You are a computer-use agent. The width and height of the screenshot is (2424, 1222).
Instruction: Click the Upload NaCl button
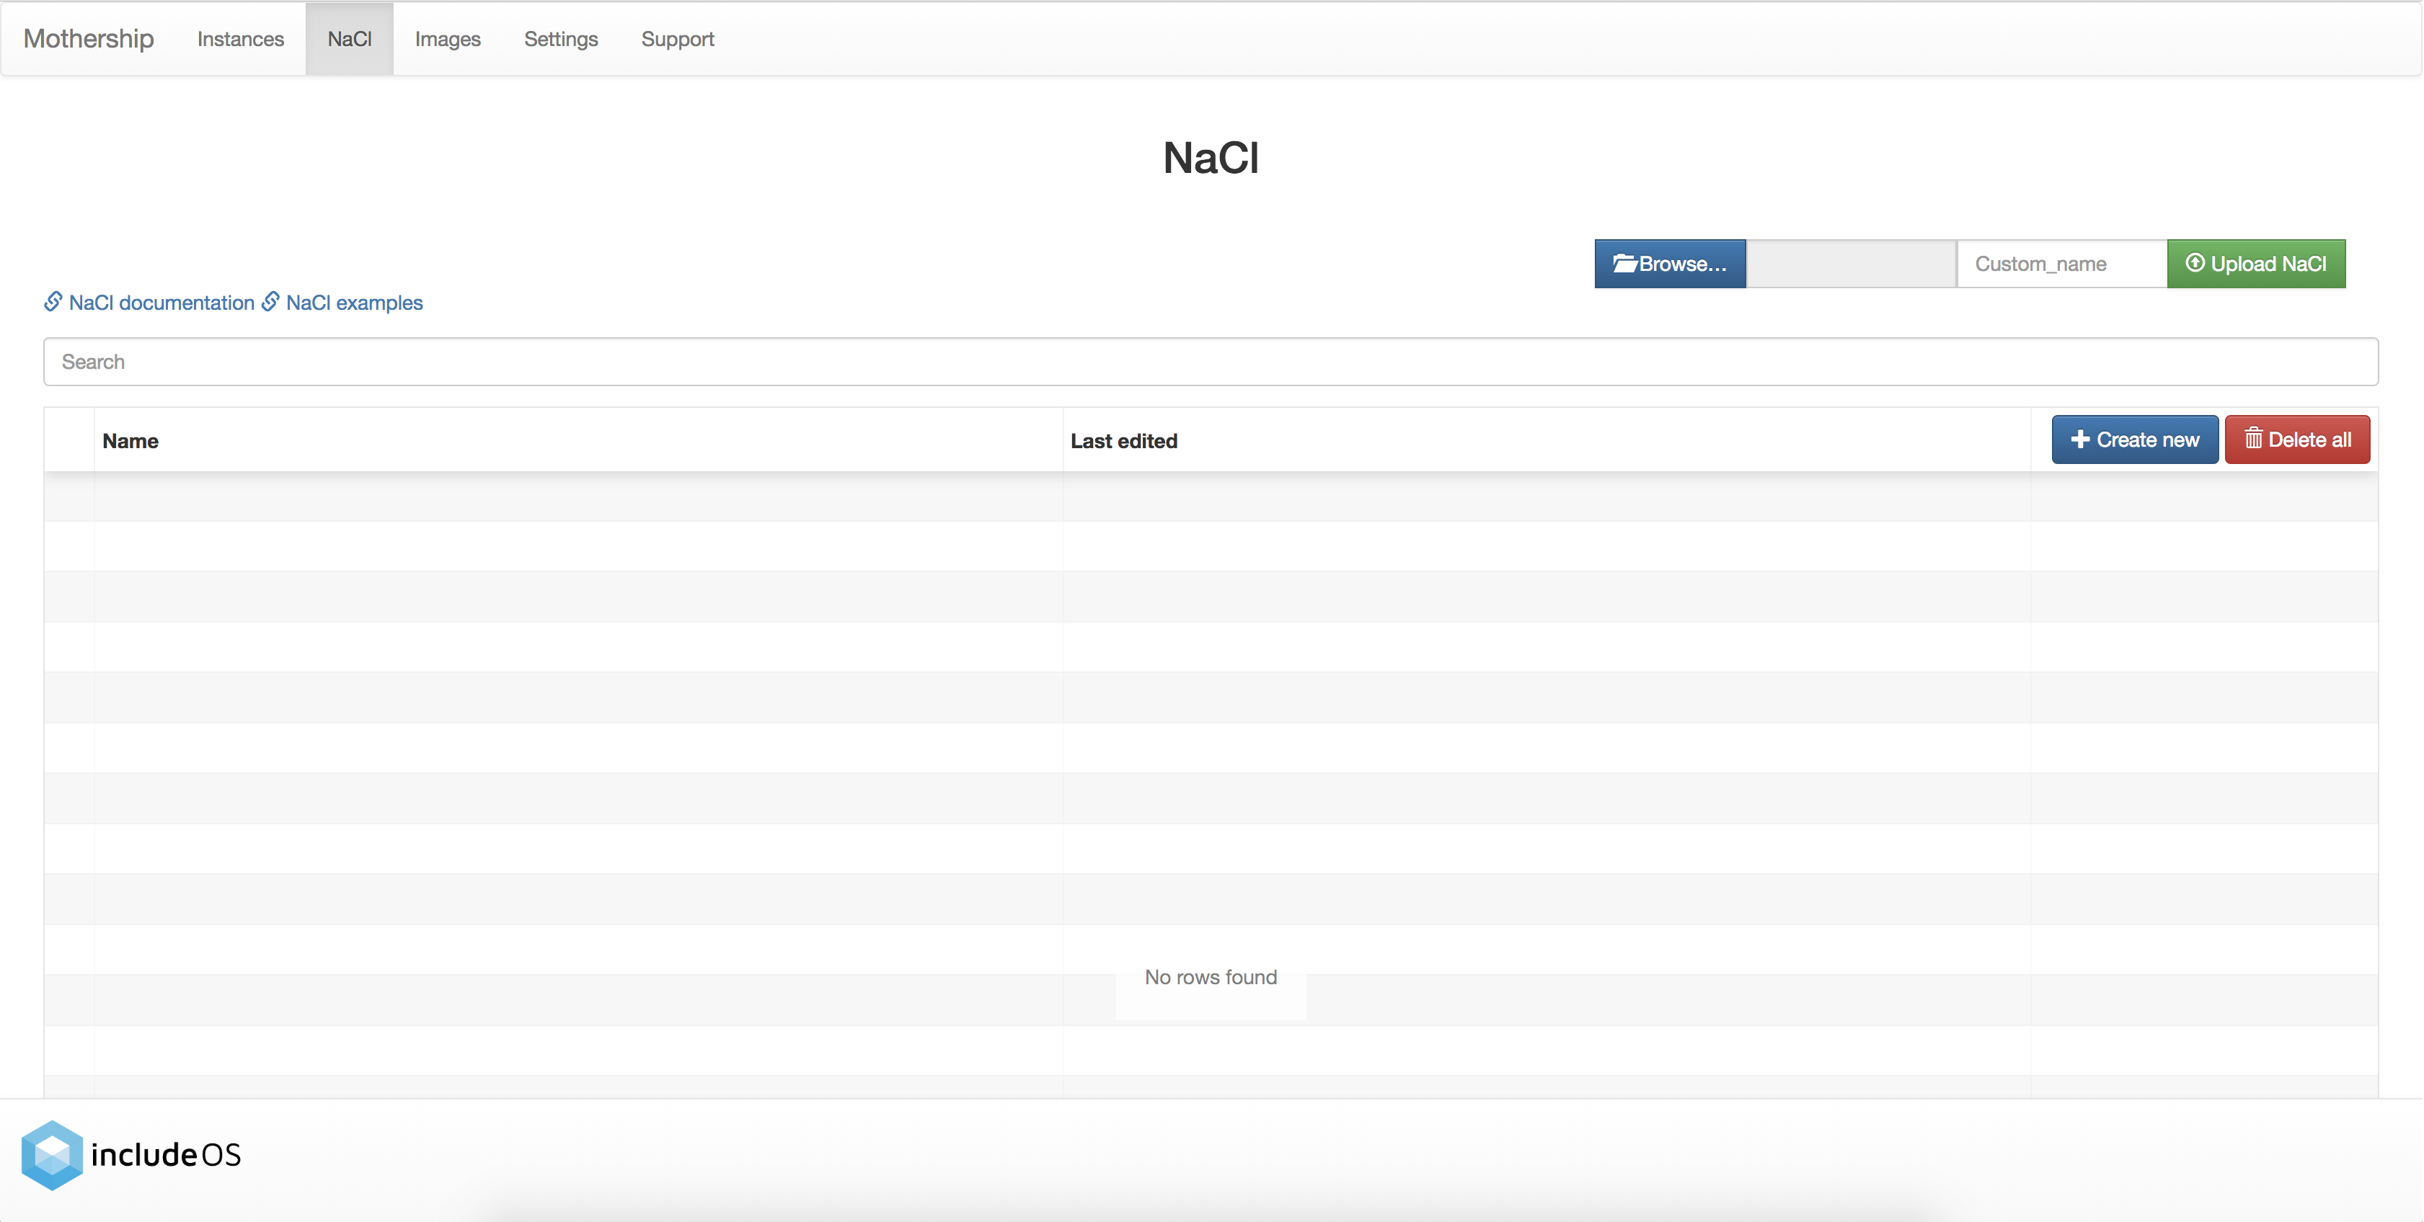[2255, 264]
